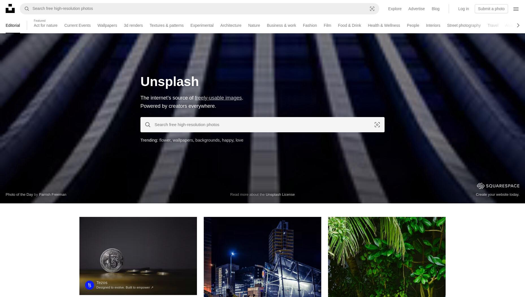Open the Nature topic
Viewport: 525px width, 297px height.
click(x=254, y=25)
